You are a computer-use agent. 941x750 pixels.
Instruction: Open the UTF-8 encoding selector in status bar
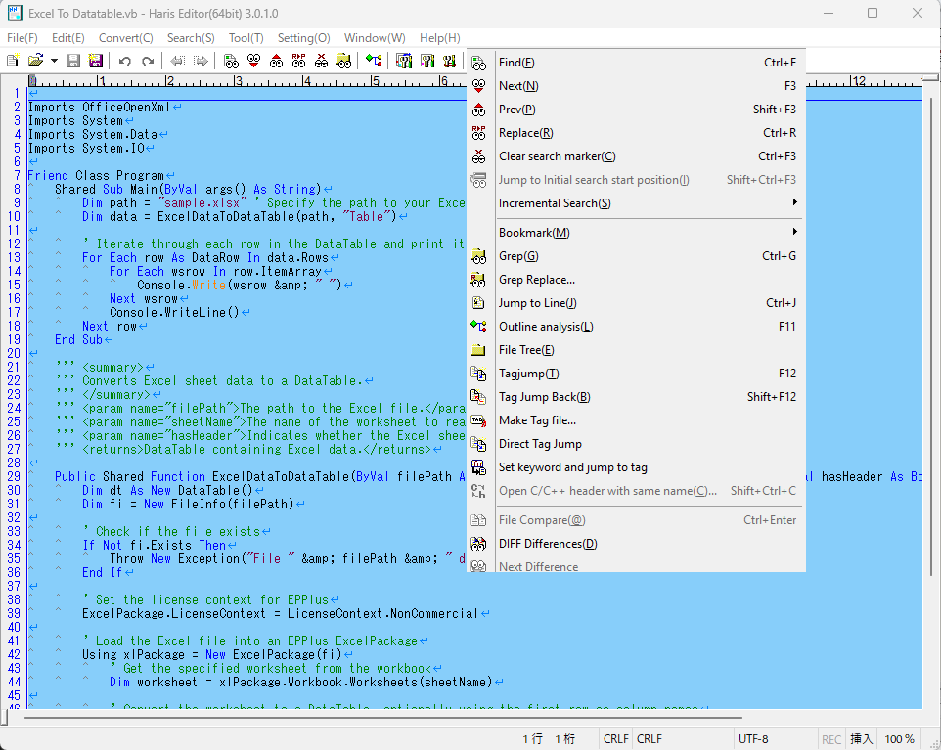(x=753, y=739)
